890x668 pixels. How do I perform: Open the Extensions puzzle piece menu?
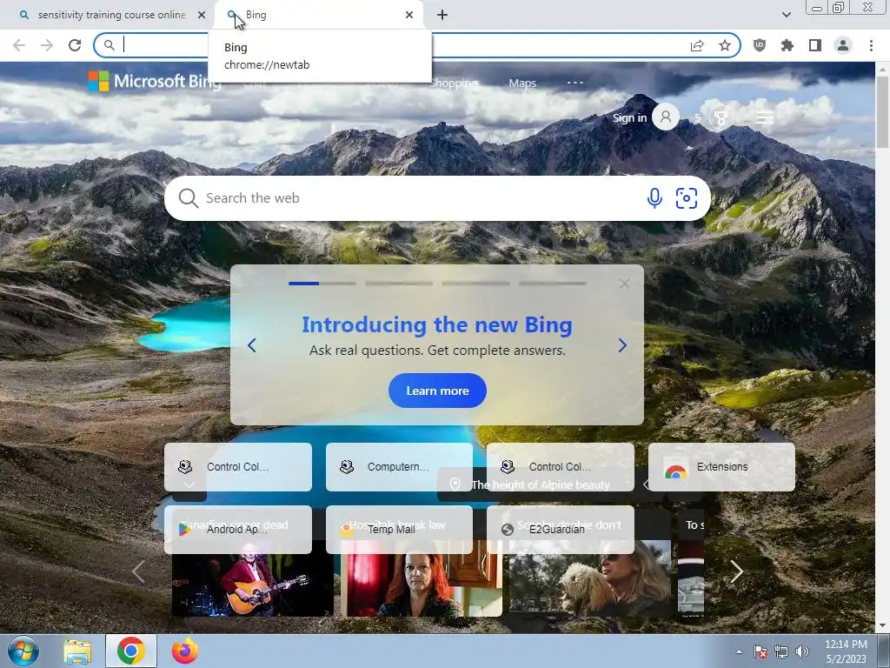(787, 45)
